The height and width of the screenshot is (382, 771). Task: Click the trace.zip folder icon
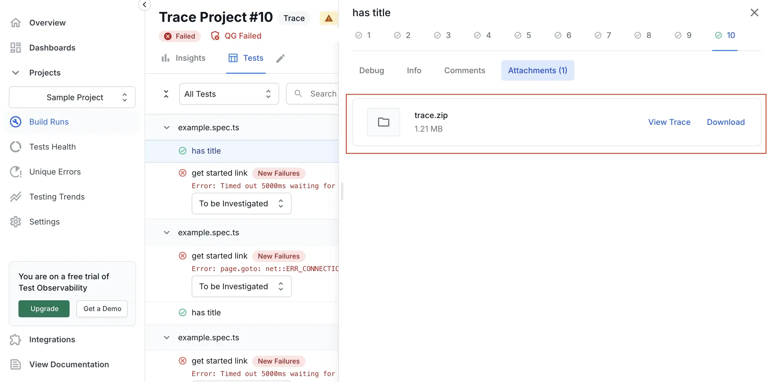(383, 122)
